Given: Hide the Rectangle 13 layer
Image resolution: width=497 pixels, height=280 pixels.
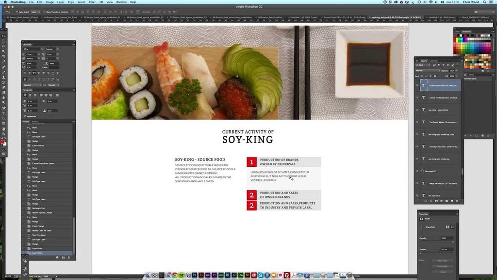Looking at the screenshot, I should click(416, 171).
